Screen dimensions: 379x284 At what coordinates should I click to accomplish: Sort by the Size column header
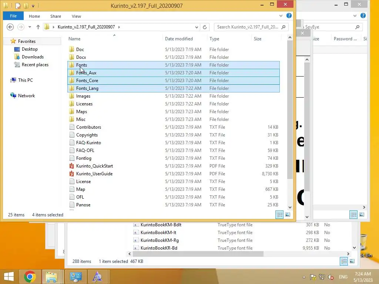[258, 38]
